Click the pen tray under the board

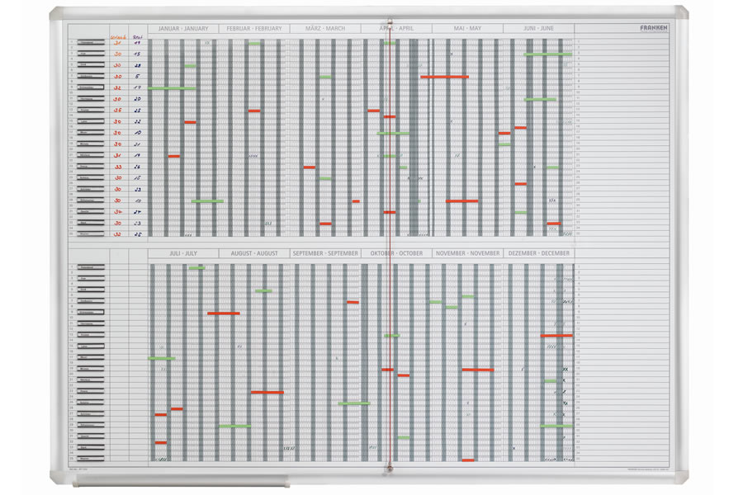(182, 483)
